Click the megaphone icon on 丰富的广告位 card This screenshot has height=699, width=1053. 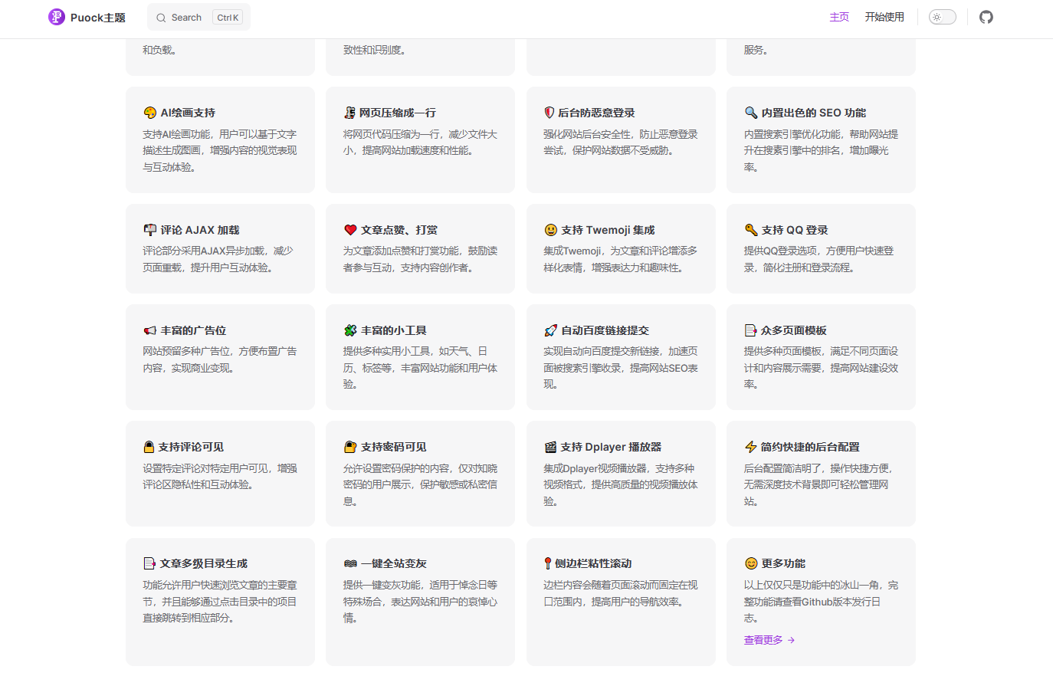(x=149, y=330)
